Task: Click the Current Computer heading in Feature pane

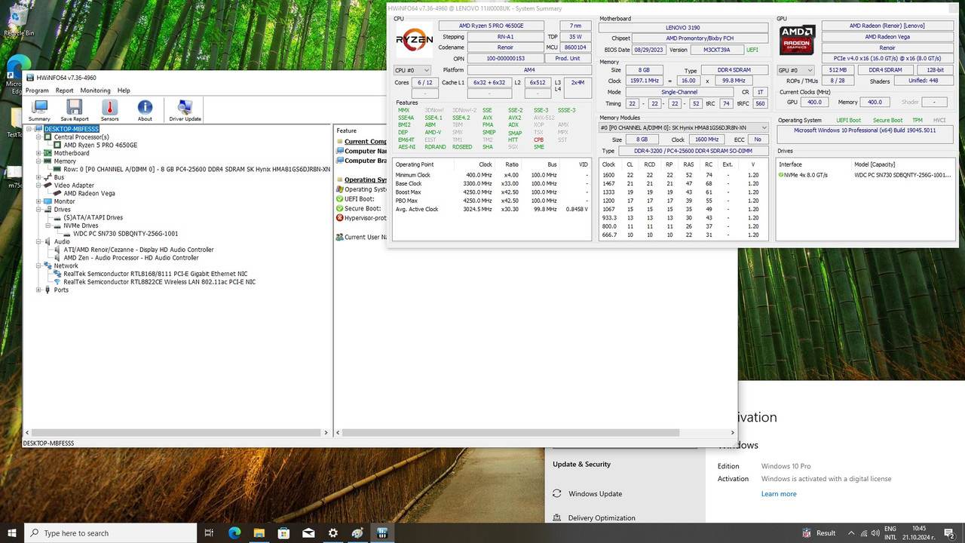Action: coord(366,141)
